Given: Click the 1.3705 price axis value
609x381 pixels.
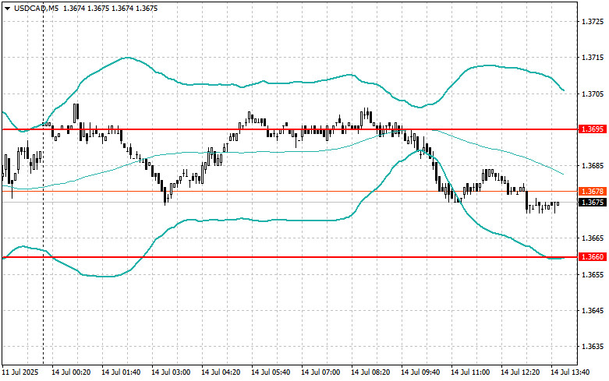Looking at the screenshot, I should click(x=593, y=93).
